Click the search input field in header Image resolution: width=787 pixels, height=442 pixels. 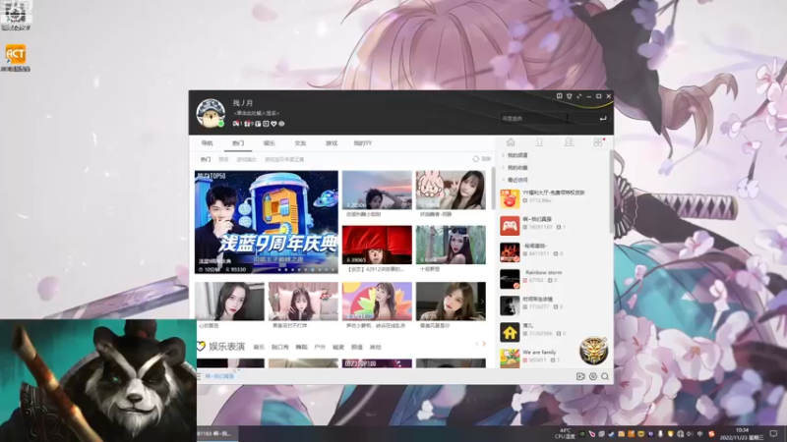tap(548, 118)
